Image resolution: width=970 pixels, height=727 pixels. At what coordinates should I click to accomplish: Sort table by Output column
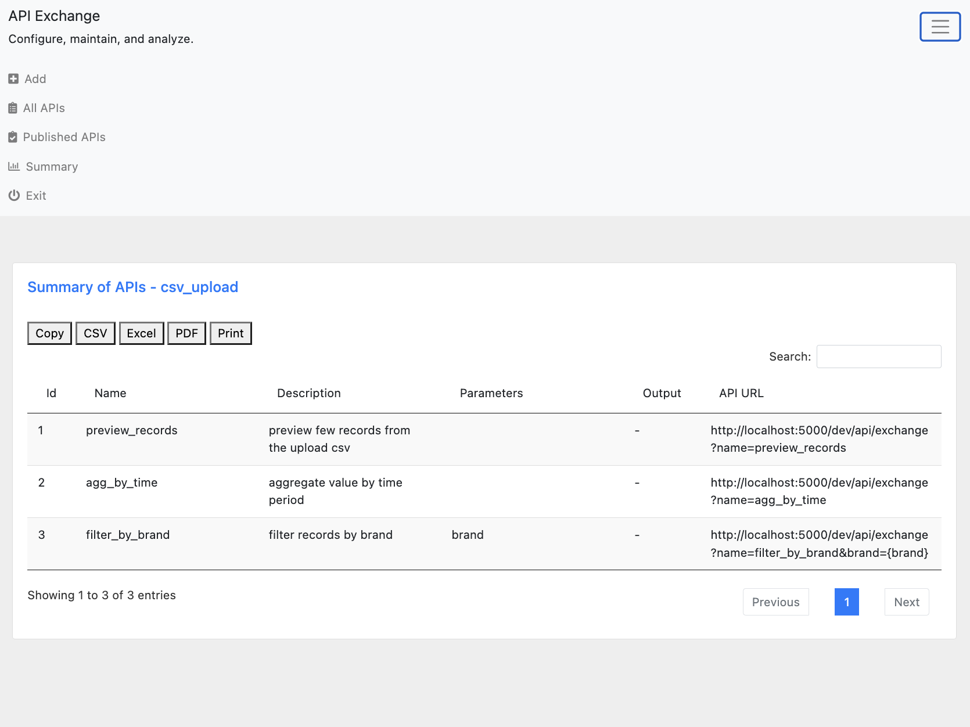[x=662, y=393]
